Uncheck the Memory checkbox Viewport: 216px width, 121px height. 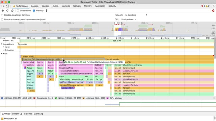click(34, 10)
